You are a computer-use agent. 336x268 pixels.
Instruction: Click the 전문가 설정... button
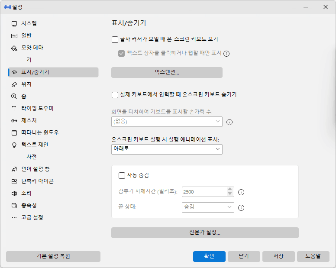point(205,232)
